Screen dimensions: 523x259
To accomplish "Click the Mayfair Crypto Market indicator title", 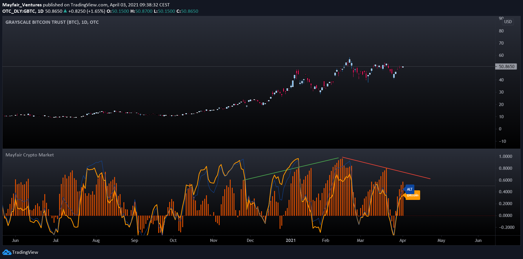I will 30,155.
